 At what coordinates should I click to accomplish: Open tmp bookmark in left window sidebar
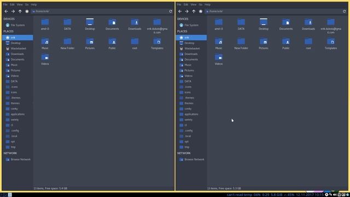click(17, 147)
